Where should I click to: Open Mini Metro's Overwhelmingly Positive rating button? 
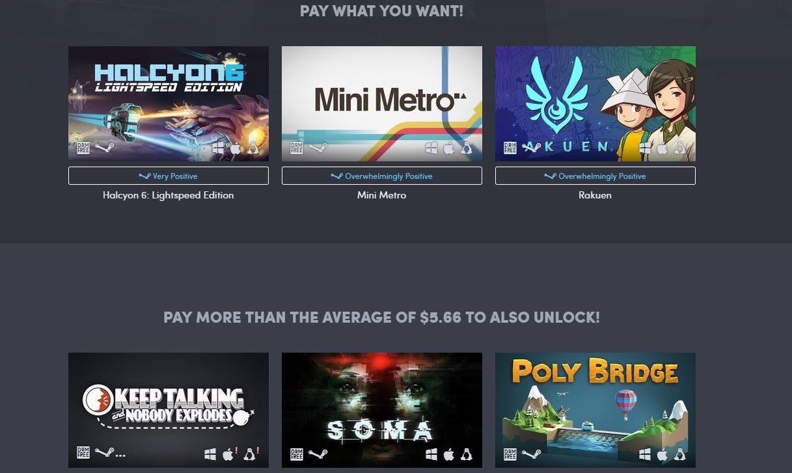(382, 176)
